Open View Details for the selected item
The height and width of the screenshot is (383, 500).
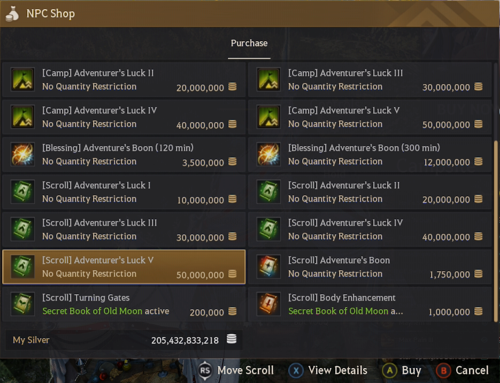pyautogui.click(x=328, y=370)
